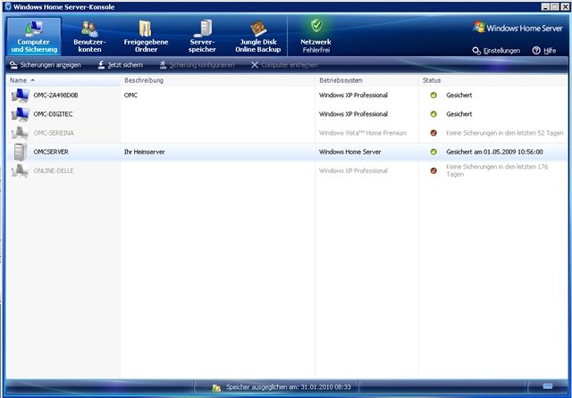Viewport: 572px width, 398px height.
Task: Click the title bar console icon
Action: (x=8, y=6)
